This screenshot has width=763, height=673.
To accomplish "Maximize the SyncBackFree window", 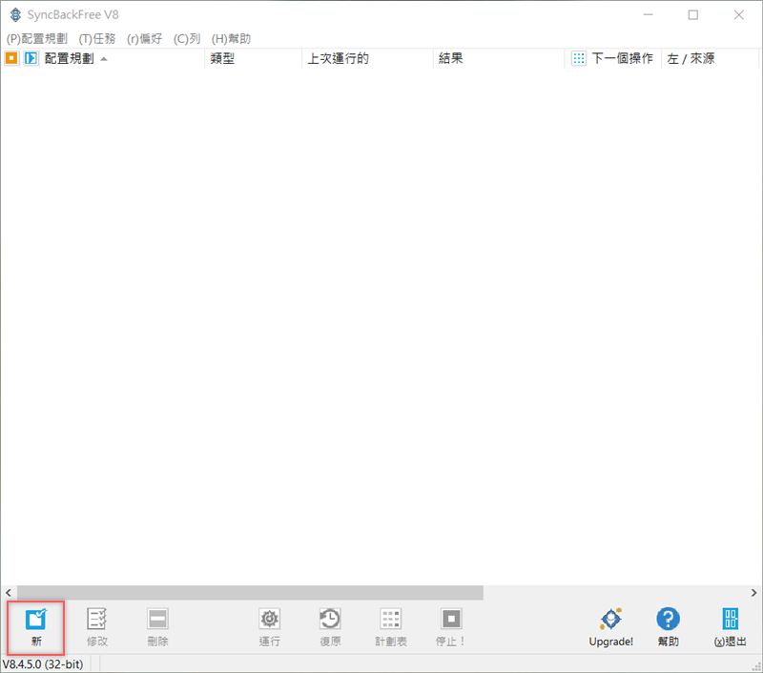I will click(x=693, y=15).
